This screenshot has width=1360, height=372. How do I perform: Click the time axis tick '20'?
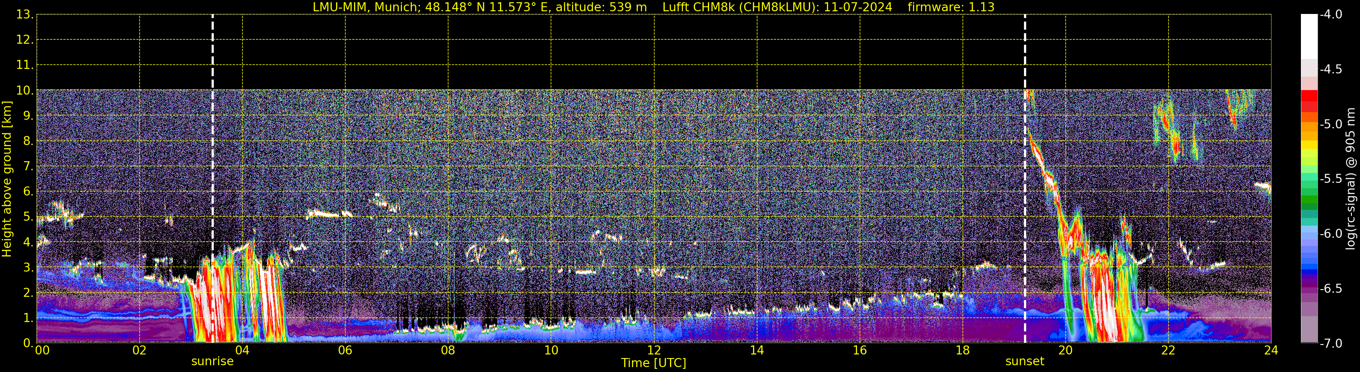[x=1065, y=350]
